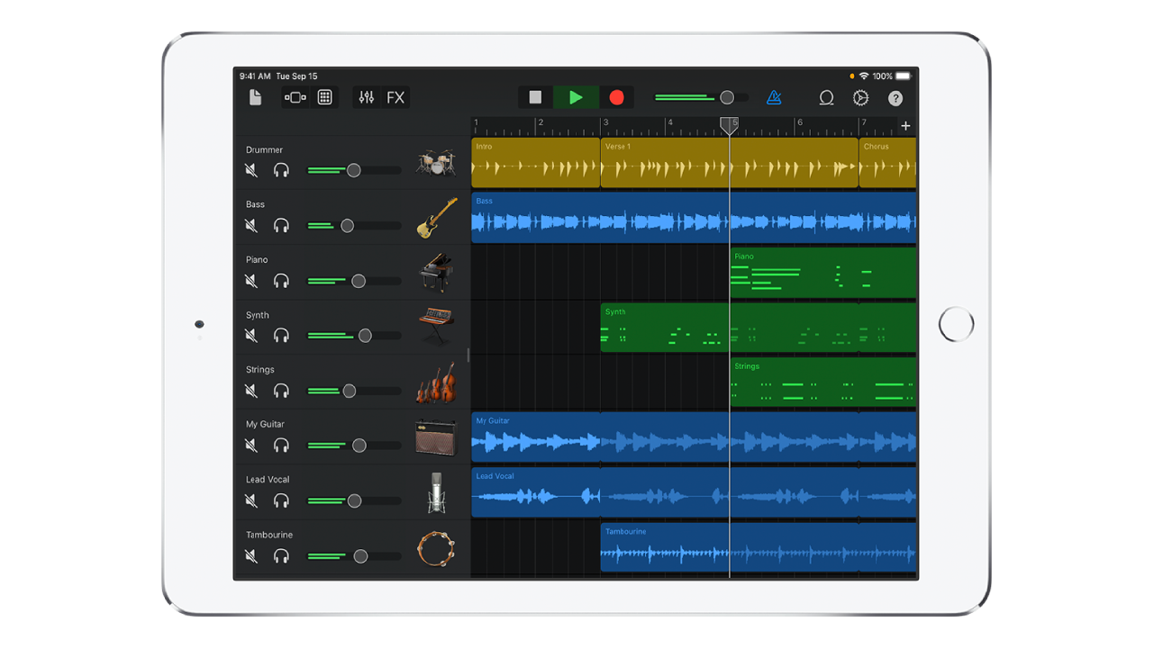Select the grand piano instrument icon
The height and width of the screenshot is (649, 1154).
(x=436, y=272)
